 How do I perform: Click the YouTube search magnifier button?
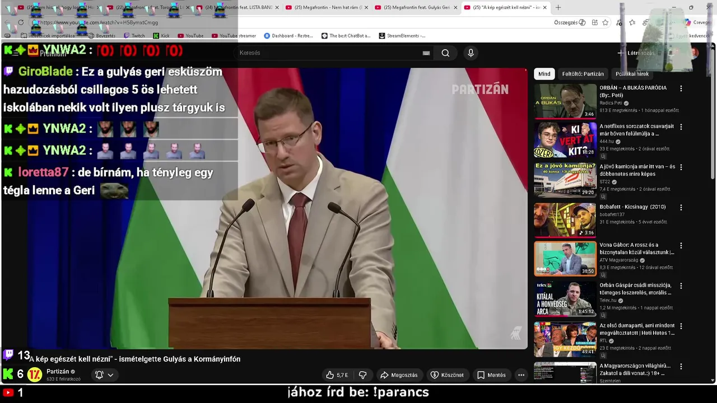click(445, 53)
